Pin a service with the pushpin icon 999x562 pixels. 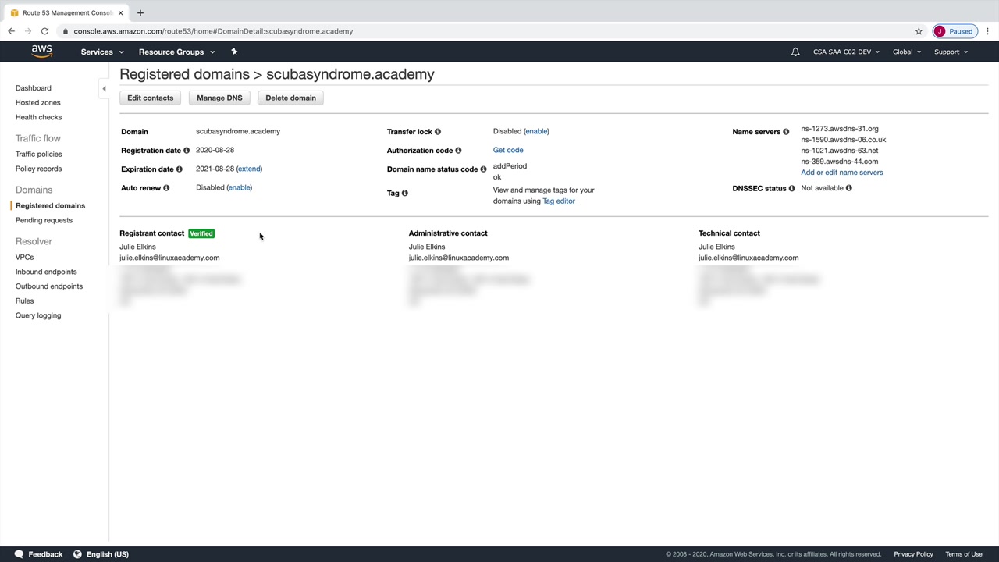click(234, 52)
